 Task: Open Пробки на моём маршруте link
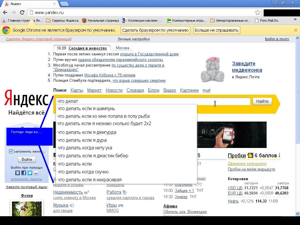(251, 169)
